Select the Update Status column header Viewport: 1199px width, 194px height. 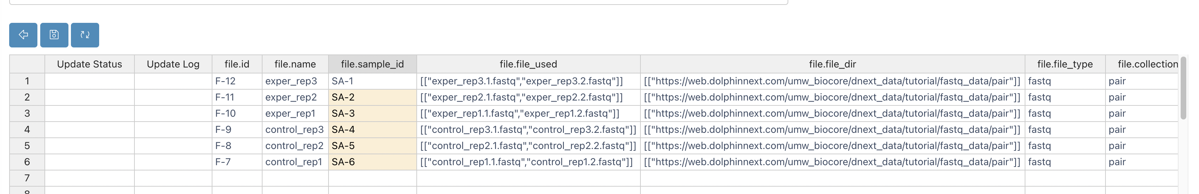[89, 64]
